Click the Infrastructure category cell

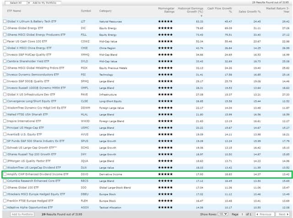click(108, 95)
